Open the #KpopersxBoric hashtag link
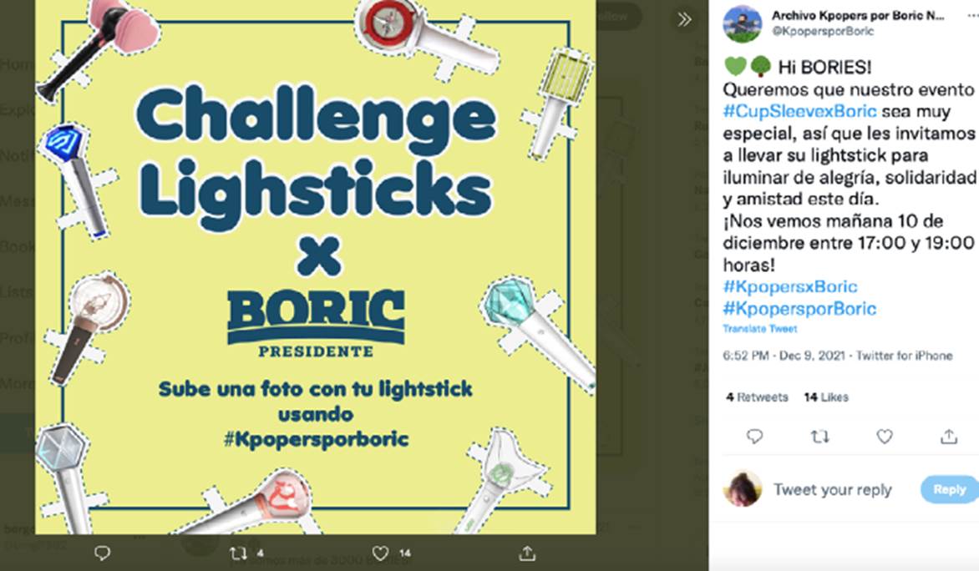This screenshot has width=979, height=571. click(x=790, y=286)
